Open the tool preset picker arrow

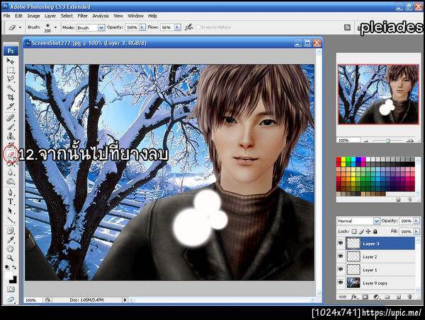pyautogui.click(x=20, y=28)
